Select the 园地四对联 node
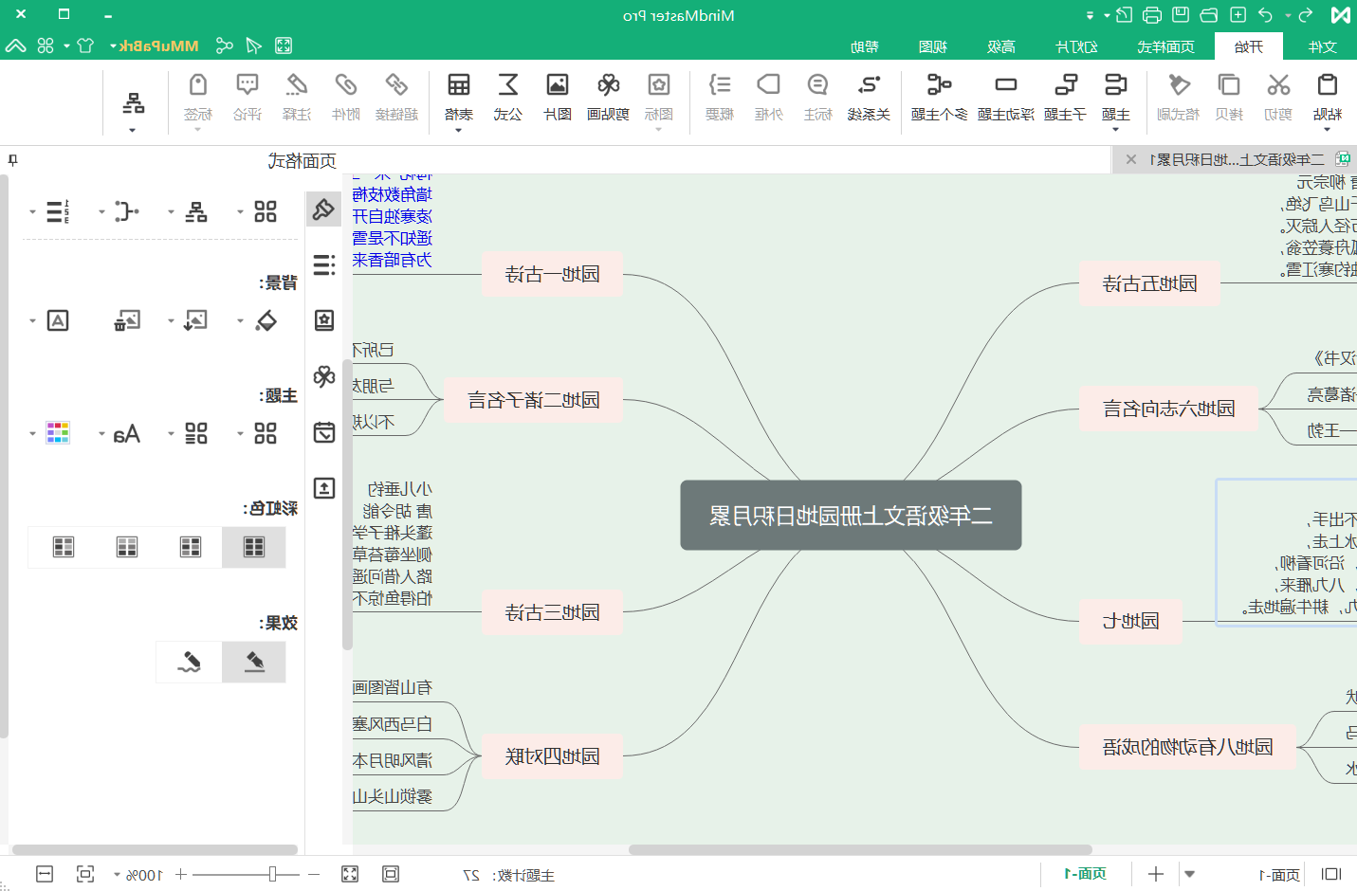1357x891 pixels. click(x=552, y=756)
